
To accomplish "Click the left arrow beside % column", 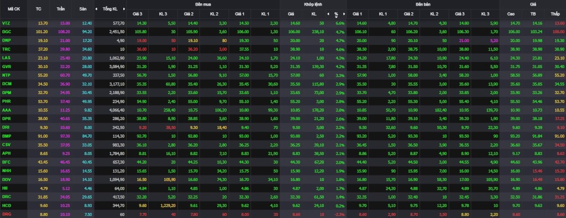I will (328, 14).
